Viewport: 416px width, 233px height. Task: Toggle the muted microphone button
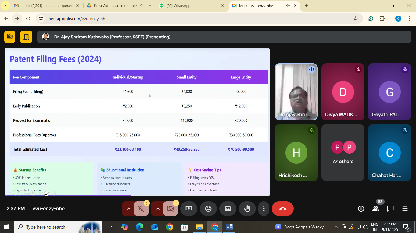(141, 209)
